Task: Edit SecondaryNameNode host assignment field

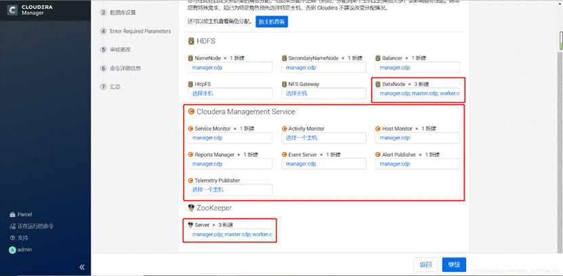Action: coord(324,68)
